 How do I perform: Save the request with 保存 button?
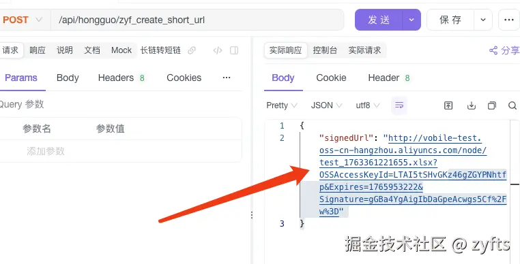click(450, 20)
